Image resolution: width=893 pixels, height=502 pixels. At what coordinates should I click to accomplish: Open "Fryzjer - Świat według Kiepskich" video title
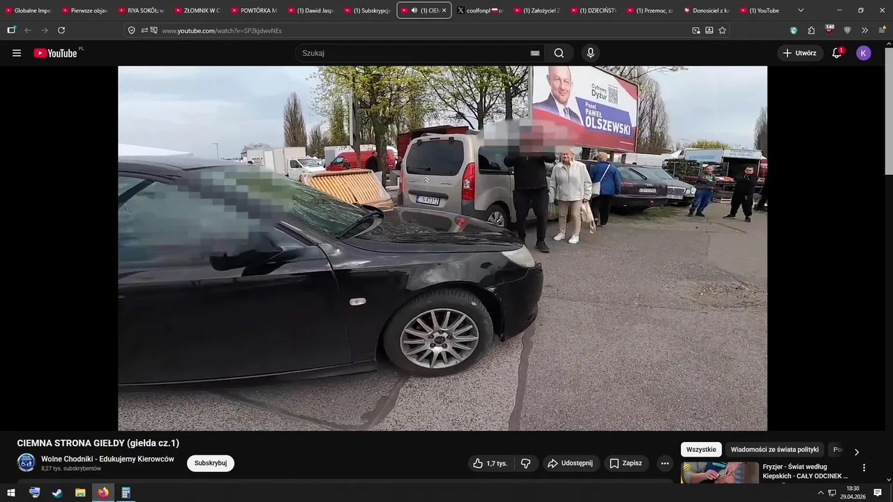[x=805, y=471]
